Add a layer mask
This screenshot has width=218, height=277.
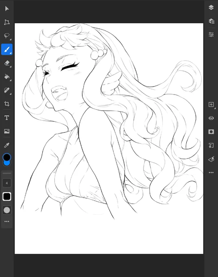(211, 132)
